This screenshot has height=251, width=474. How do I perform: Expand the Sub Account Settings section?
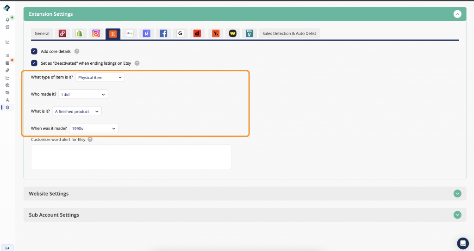pos(457,215)
